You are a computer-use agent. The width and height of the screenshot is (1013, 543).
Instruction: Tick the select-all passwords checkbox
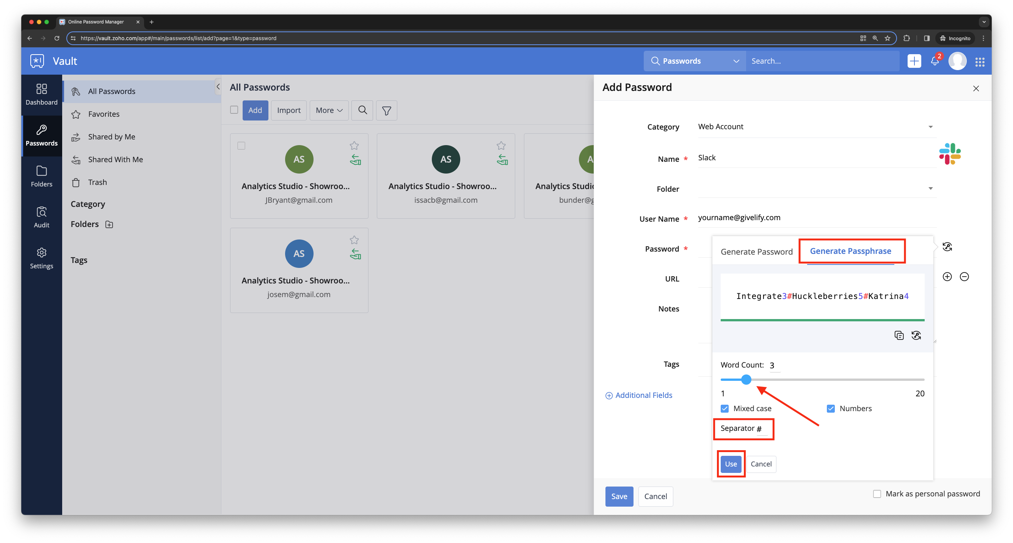tap(234, 110)
